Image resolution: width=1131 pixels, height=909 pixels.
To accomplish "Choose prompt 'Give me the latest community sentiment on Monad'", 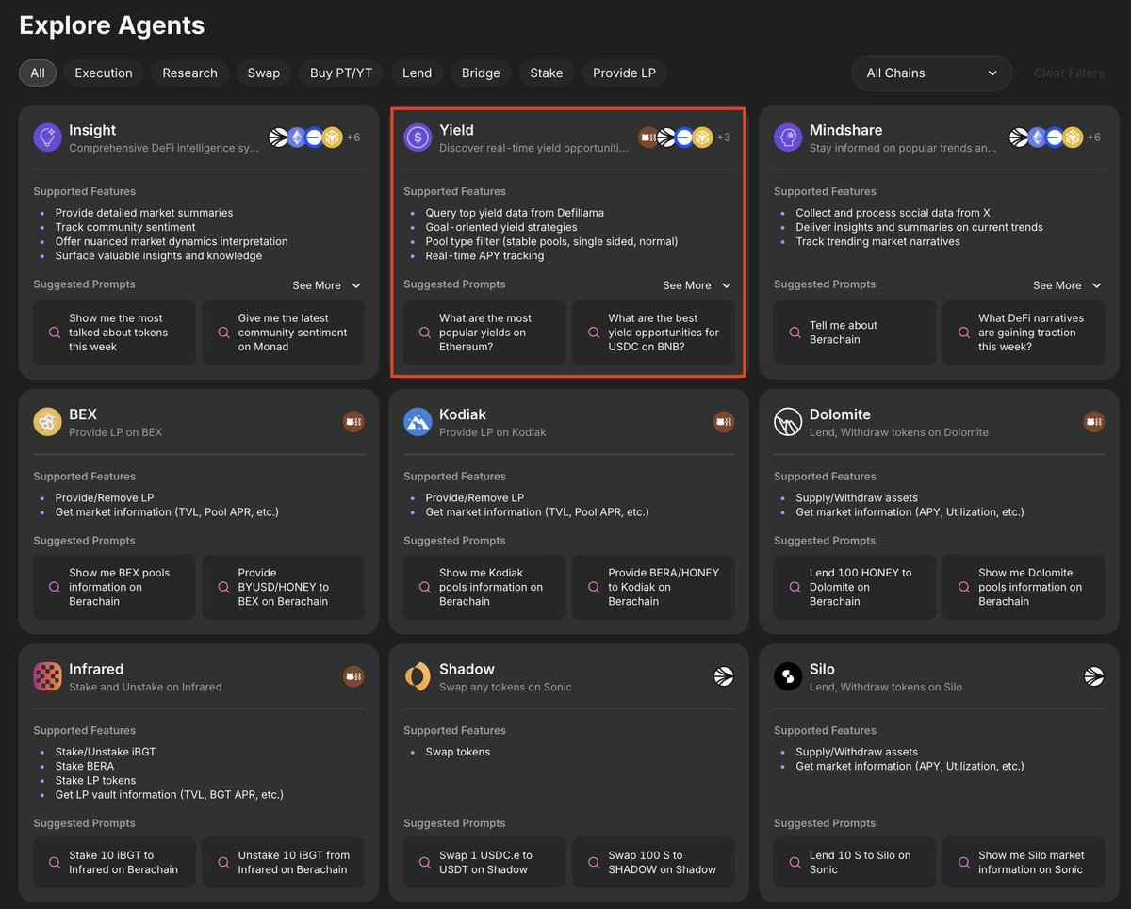I will pyautogui.click(x=283, y=333).
